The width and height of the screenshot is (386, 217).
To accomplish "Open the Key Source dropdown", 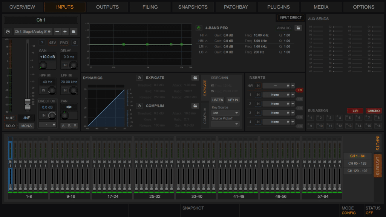I will tap(225, 113).
